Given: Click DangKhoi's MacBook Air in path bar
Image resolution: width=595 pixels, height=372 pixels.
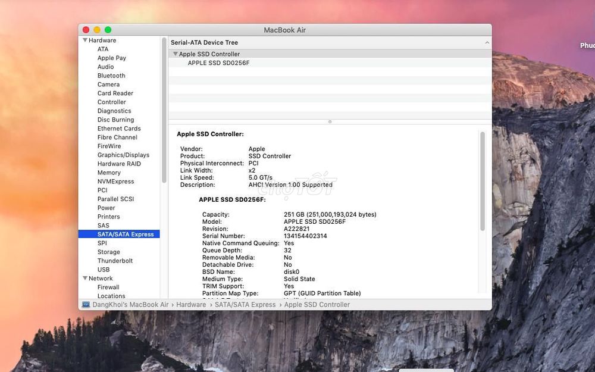Looking at the screenshot, I should tap(130, 304).
